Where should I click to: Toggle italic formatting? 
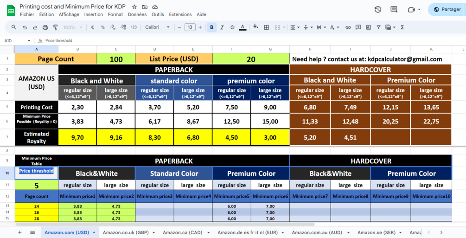(222, 27)
